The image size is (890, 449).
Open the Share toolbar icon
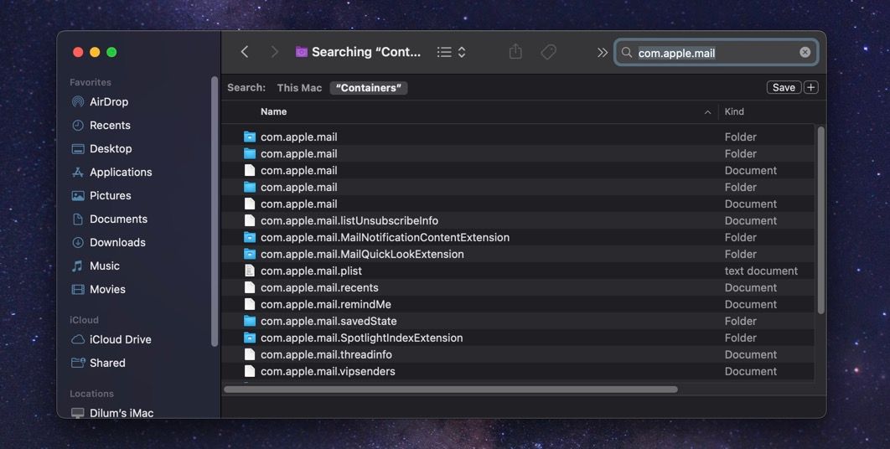tap(515, 52)
